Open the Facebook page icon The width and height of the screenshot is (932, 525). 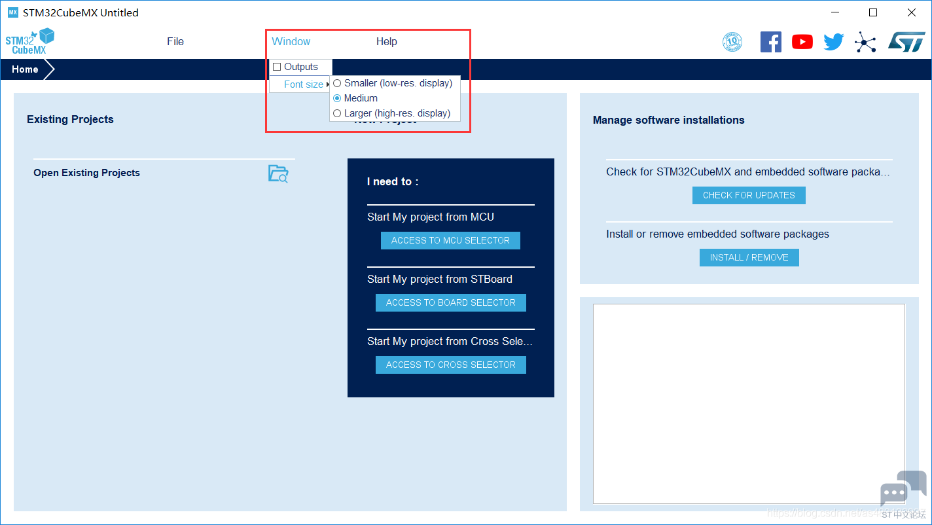tap(771, 42)
